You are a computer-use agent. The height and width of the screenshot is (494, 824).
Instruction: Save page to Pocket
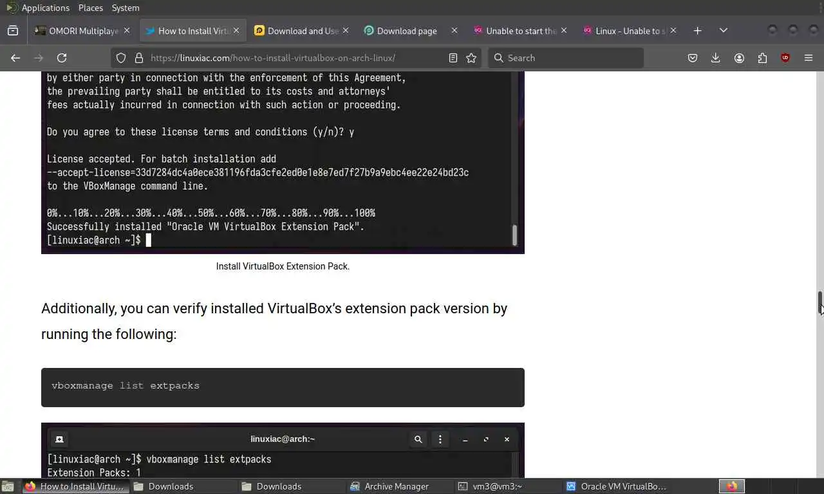coord(693,58)
